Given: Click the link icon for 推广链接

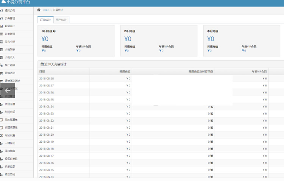Looking at the screenshot, I should (2, 65).
